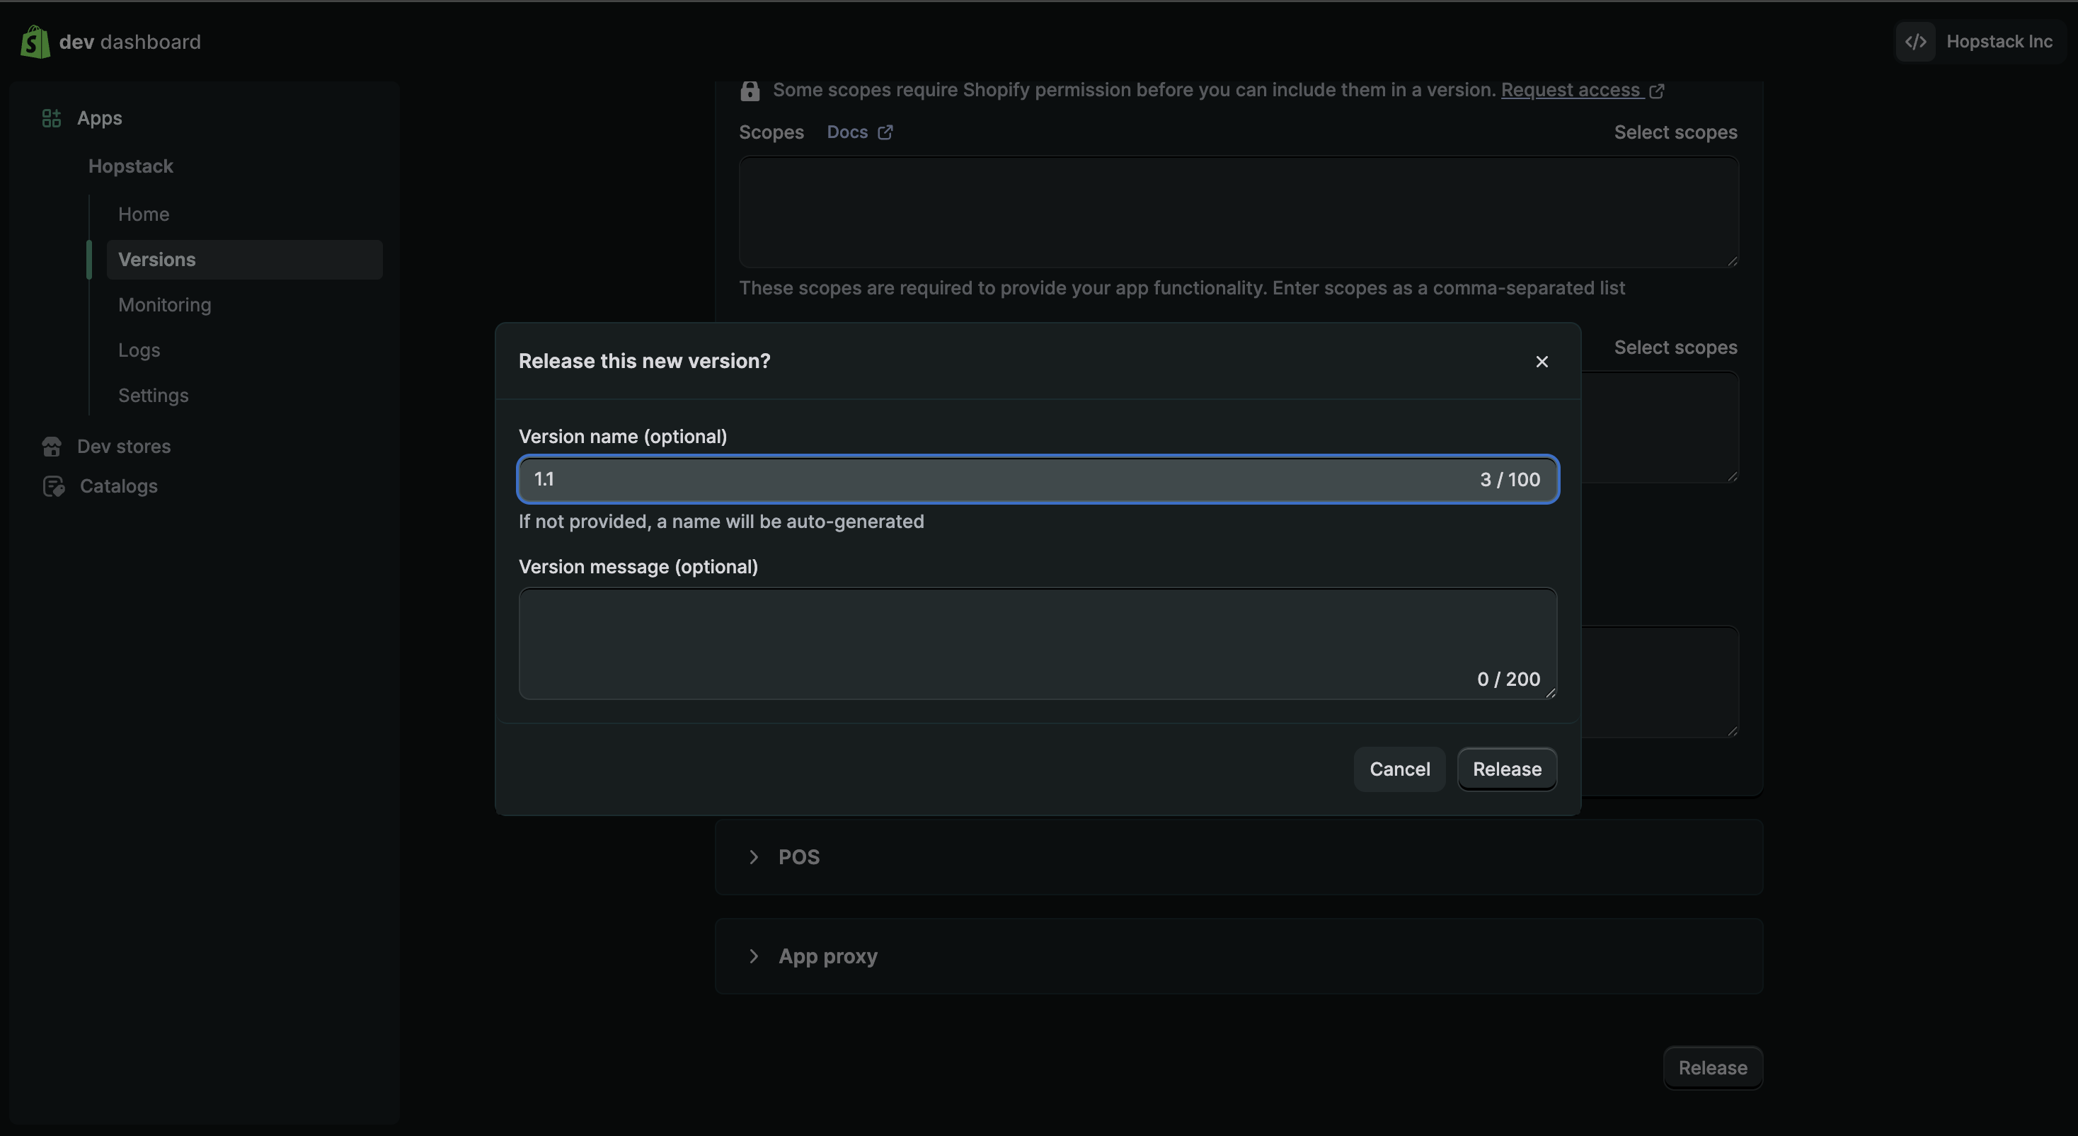Close the release dialog with X icon
This screenshot has height=1136, width=2078.
point(1542,362)
